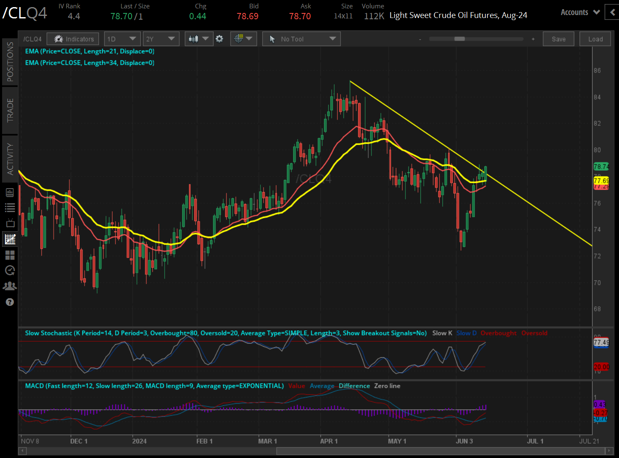Click the Indicators beaker button
Viewport: 619px width, 458px height.
point(72,38)
